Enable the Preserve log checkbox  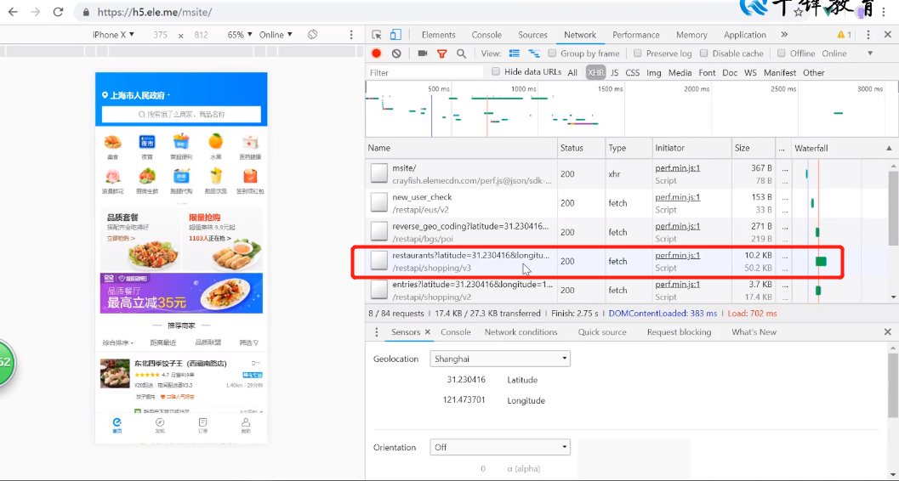(638, 54)
